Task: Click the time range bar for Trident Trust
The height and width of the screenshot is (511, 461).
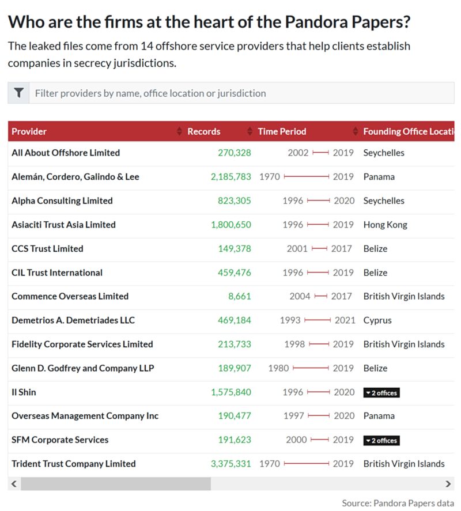Action: (x=306, y=464)
